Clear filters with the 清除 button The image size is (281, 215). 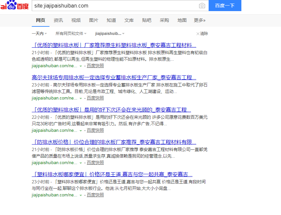click(202, 34)
